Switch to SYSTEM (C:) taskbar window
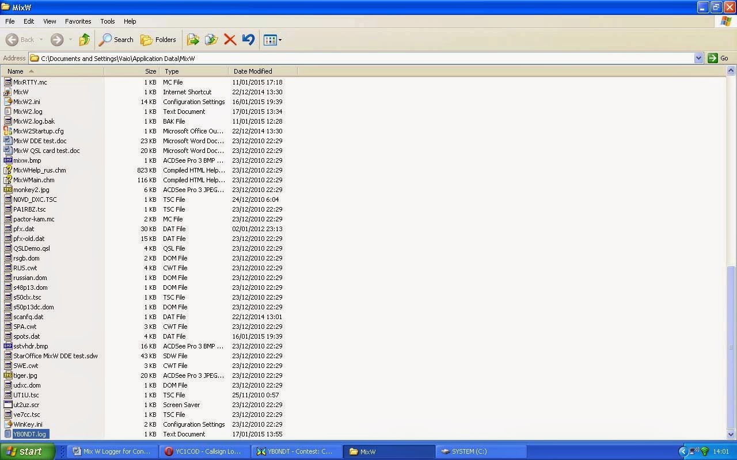Viewport: 737px width, 460px height. (481, 451)
